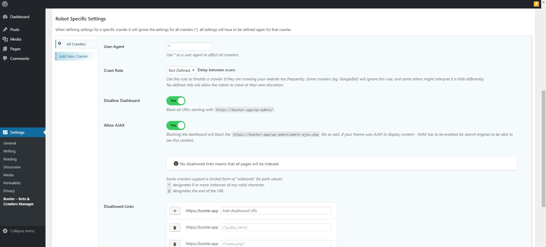
Task: Open Dashboard in the sidebar
Action: click(23, 17)
